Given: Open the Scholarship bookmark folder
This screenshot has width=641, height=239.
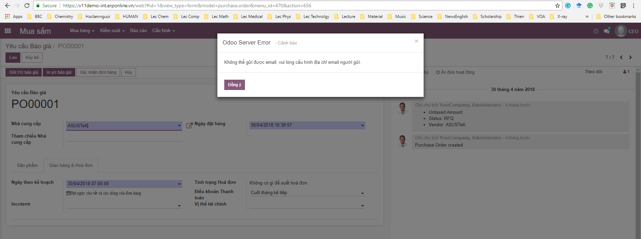Looking at the screenshot, I should point(487,17).
